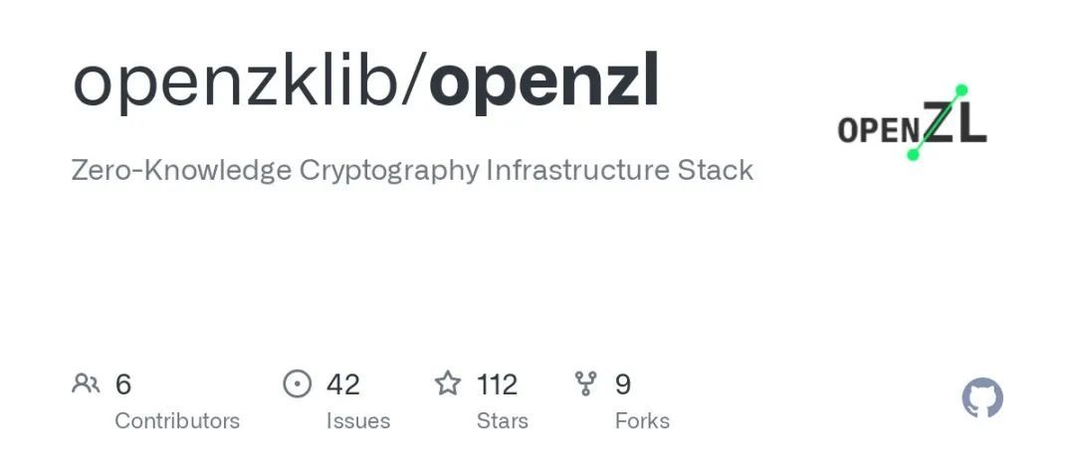Click the OpenZL logo image
The image size is (1075, 457).
(913, 122)
